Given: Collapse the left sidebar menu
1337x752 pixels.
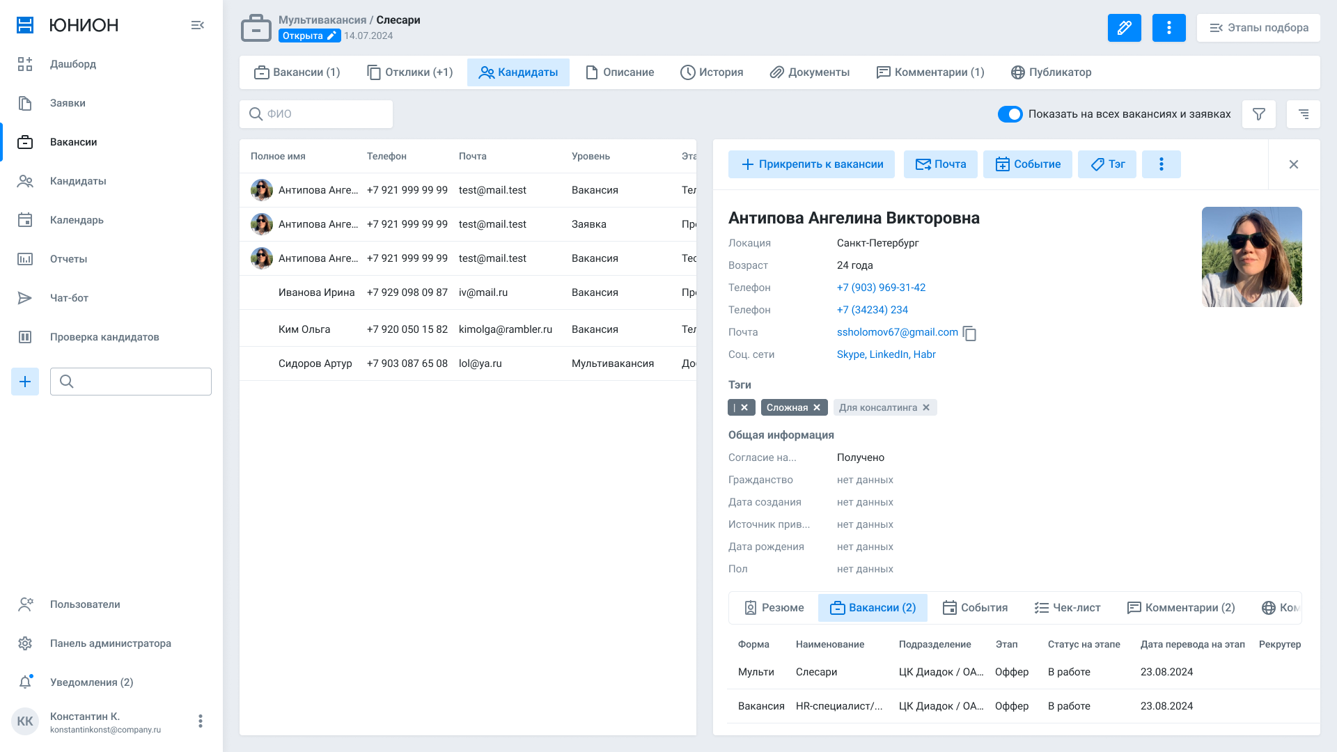Looking at the screenshot, I should (x=198, y=25).
